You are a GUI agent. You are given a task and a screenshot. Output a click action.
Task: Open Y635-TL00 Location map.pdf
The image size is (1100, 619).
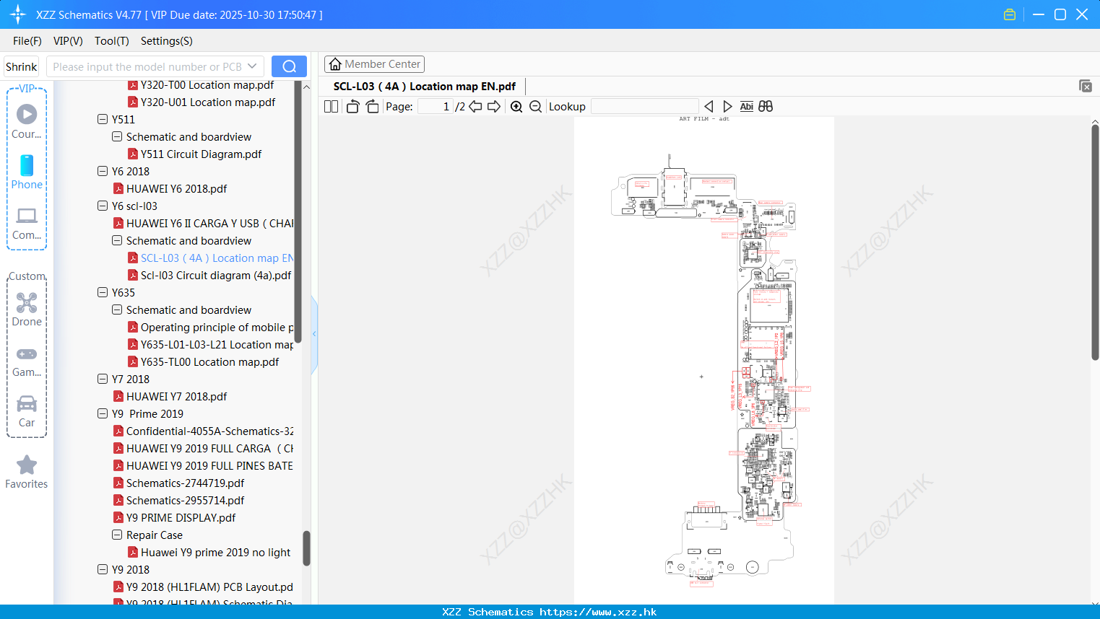click(209, 361)
